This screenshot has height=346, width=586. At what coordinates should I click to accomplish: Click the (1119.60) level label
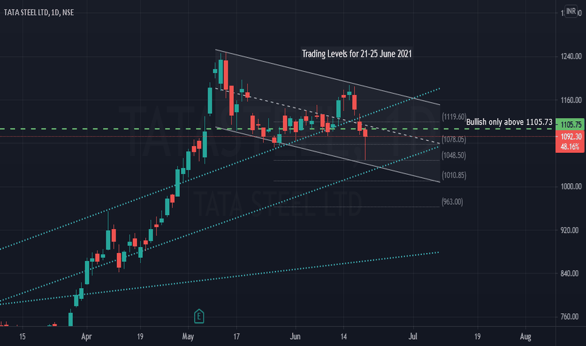click(454, 117)
